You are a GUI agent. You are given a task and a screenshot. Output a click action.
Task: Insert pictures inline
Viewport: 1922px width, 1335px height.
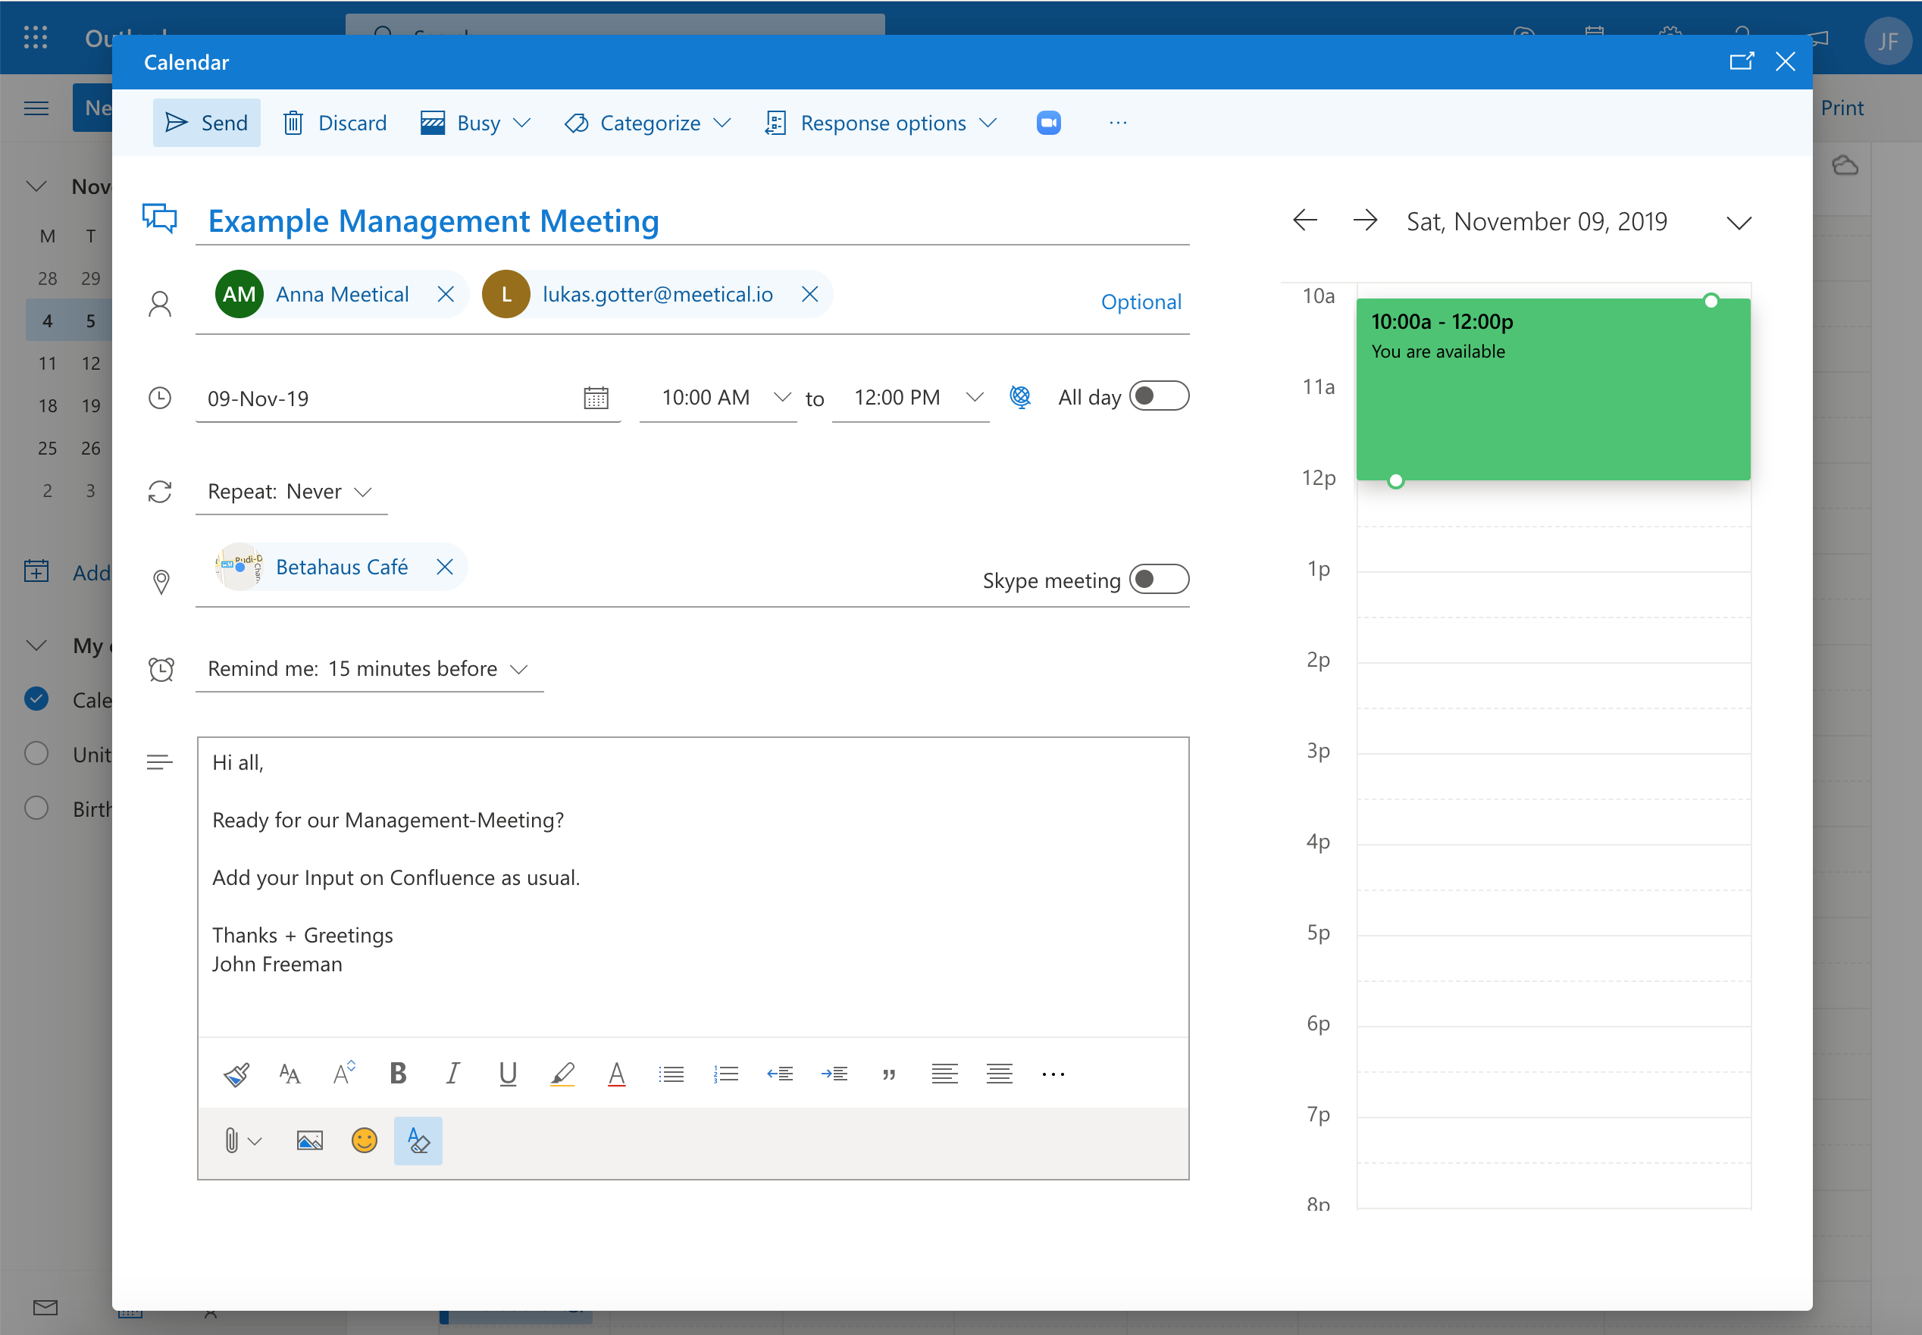tap(309, 1141)
